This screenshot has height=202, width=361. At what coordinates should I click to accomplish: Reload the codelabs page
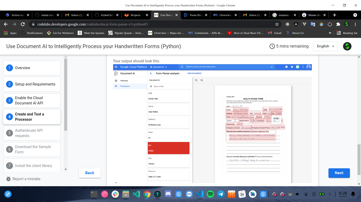click(x=23, y=24)
